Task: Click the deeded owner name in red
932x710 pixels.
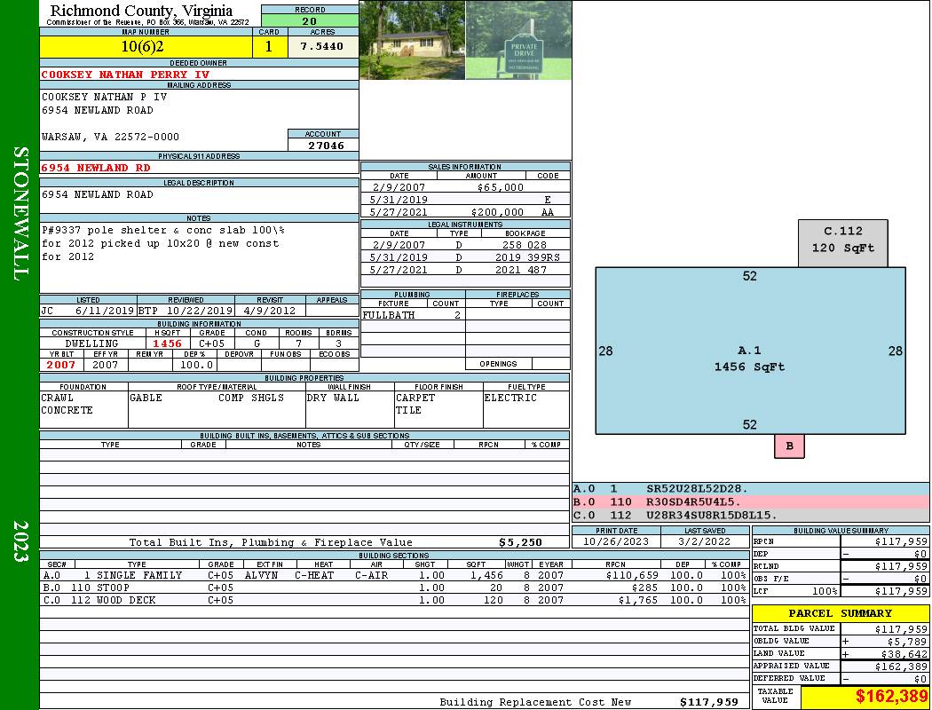Action: coord(126,75)
